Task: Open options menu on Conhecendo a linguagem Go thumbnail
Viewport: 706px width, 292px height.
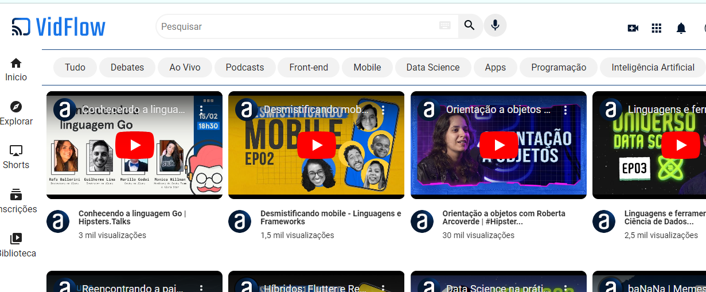Action: [201, 109]
